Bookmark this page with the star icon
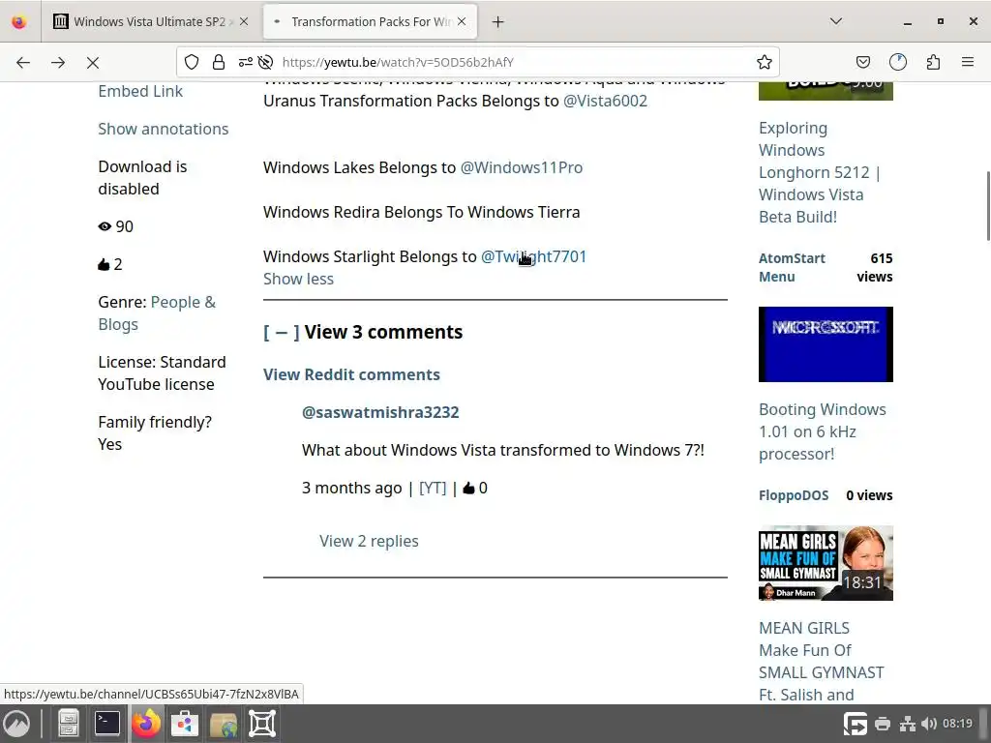991x743 pixels. click(x=765, y=62)
